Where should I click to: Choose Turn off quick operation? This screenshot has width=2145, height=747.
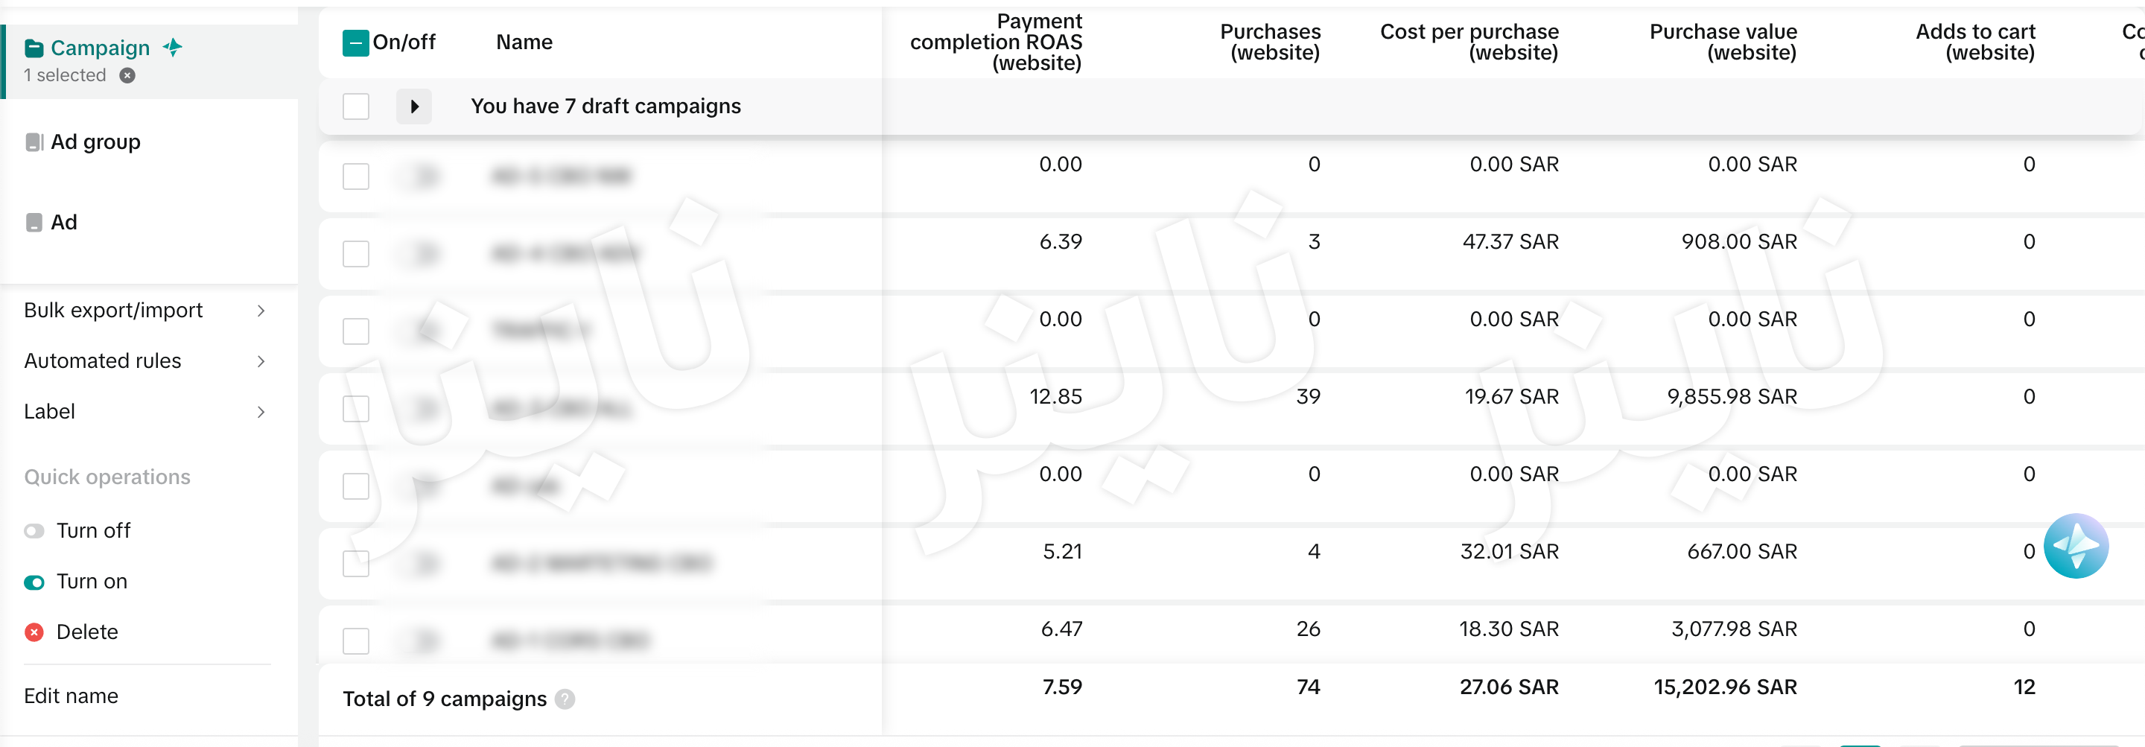(92, 530)
